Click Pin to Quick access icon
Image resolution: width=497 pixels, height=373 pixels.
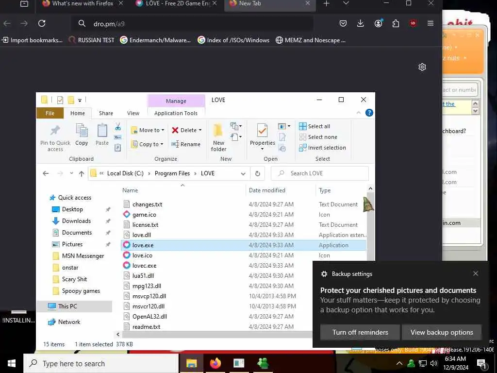point(55,130)
